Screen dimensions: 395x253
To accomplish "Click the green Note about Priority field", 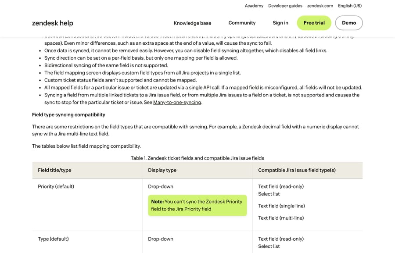I will (x=197, y=205).
